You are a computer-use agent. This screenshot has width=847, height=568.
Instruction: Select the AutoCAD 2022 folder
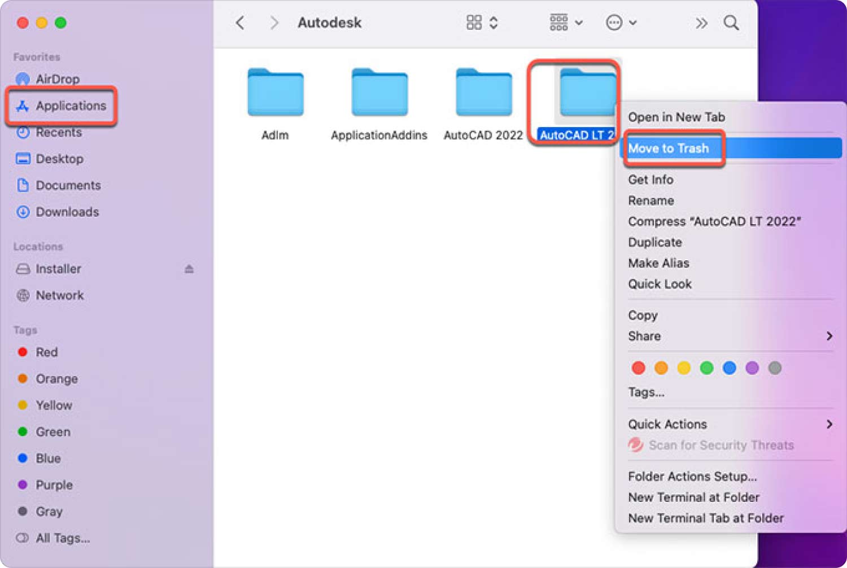click(484, 91)
